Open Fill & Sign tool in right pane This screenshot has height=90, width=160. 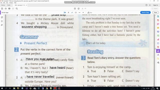(x=158, y=51)
